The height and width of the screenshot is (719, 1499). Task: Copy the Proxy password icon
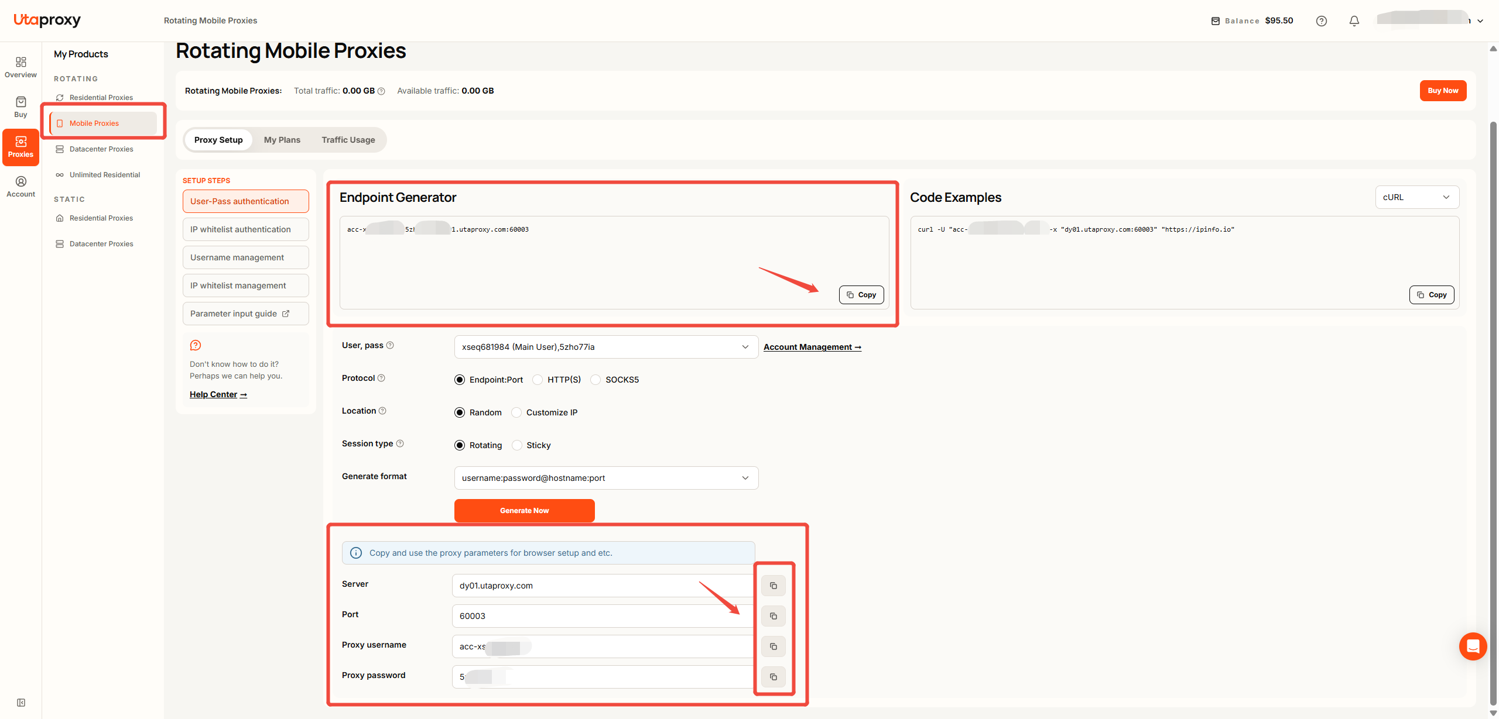point(773,677)
